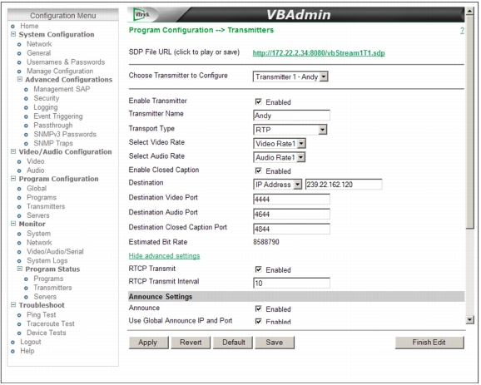Viewport: 481px width, 385px height.
Task: Go to SNMP Traps in the menu
Action: tap(53, 143)
